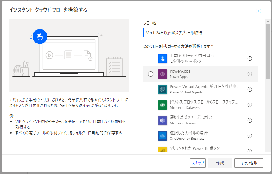Click the Power Virtual Agents trigger icon

point(162,89)
